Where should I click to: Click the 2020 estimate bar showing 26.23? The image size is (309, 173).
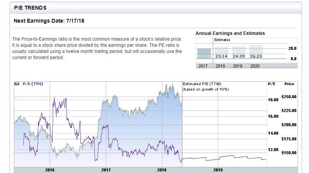(x=256, y=52)
